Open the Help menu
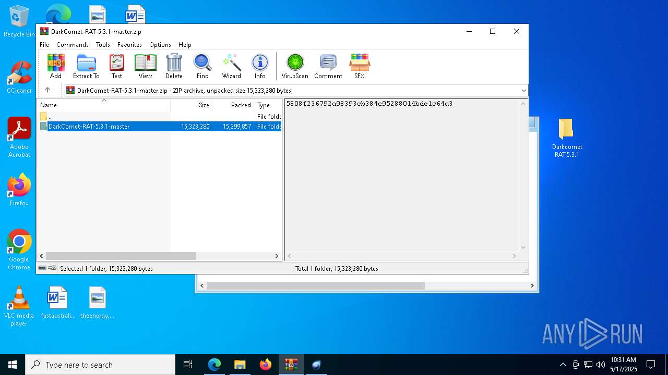668x375 pixels. 185,45
